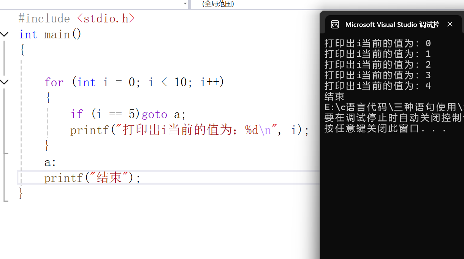Click console output line ending with 0

tap(378, 43)
